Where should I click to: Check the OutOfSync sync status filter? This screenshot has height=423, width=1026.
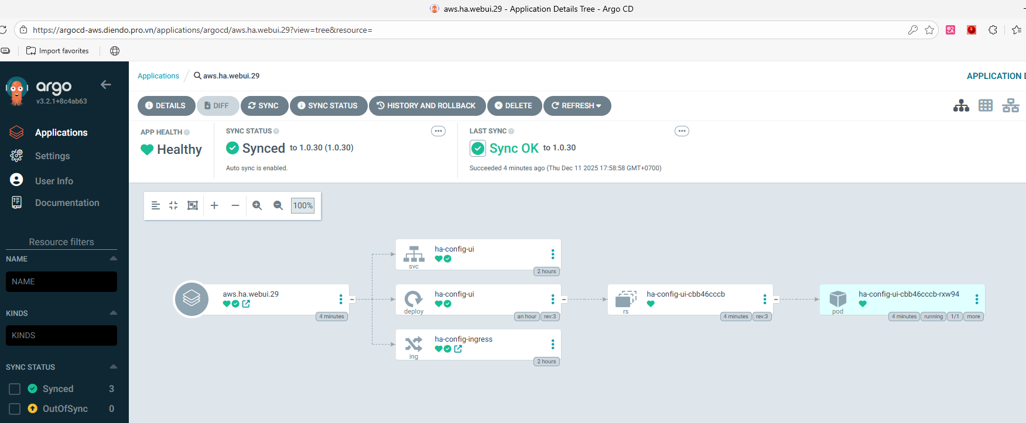coord(15,409)
